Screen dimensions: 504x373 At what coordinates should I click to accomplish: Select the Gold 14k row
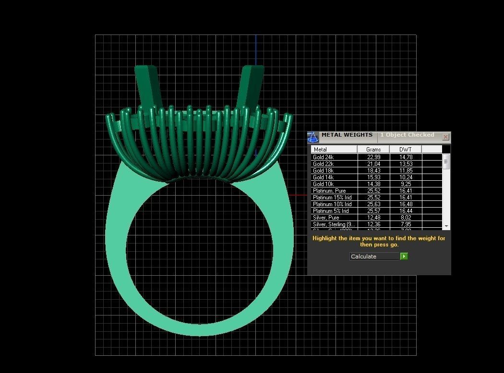click(x=376, y=177)
